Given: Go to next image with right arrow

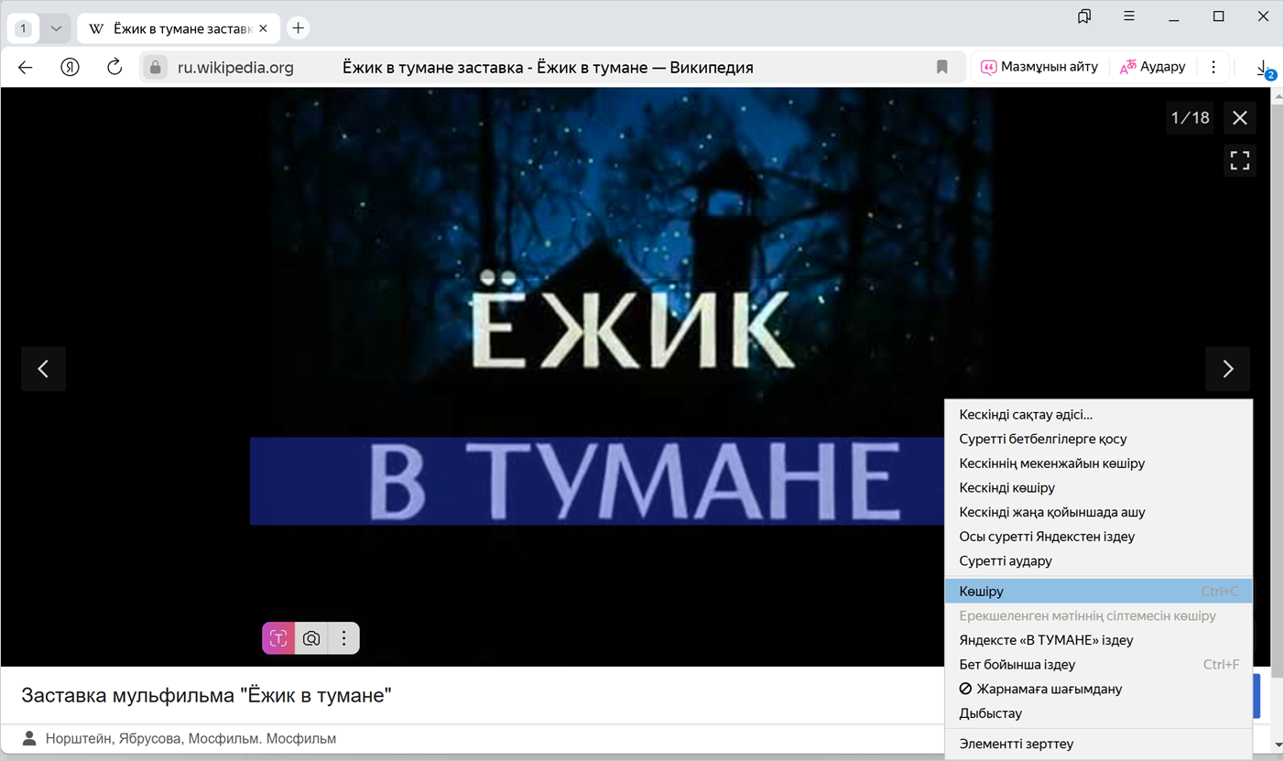Looking at the screenshot, I should click(1227, 369).
